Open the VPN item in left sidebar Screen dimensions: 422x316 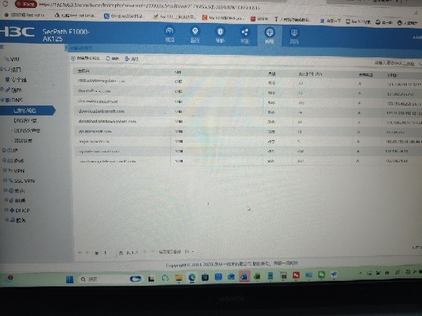tap(19, 170)
